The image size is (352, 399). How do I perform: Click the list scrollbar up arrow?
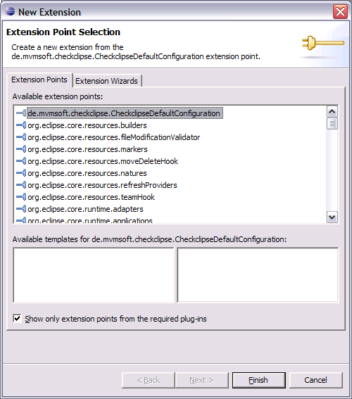[x=332, y=112]
